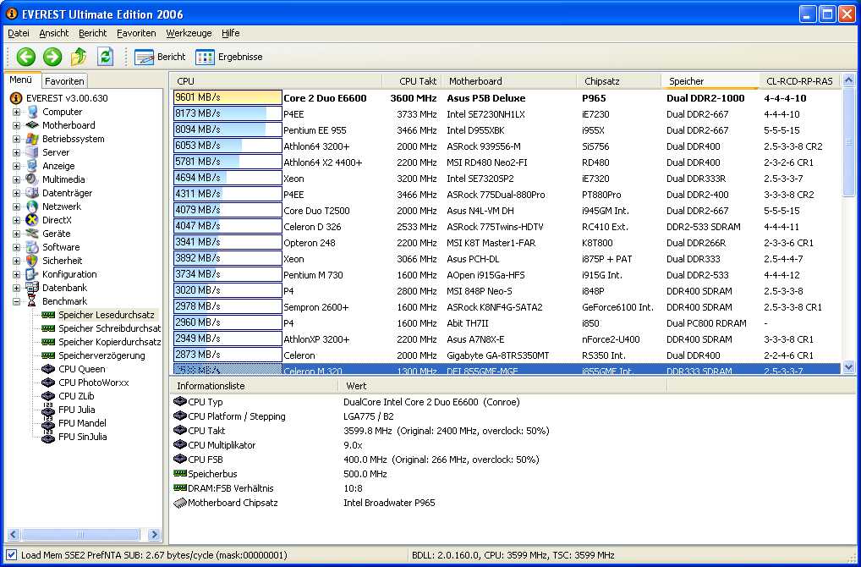Sort by the CPU Takt column header
This screenshot has width=861, height=567.
(x=412, y=81)
